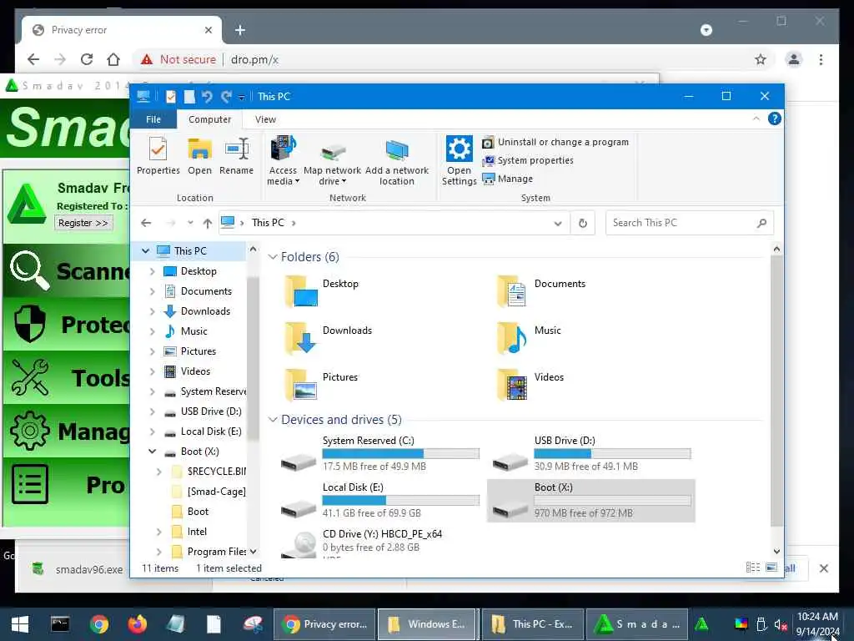This screenshot has height=641, width=854.
Task: Open Quick Access Toolbar customize dropdown
Action: (x=241, y=97)
